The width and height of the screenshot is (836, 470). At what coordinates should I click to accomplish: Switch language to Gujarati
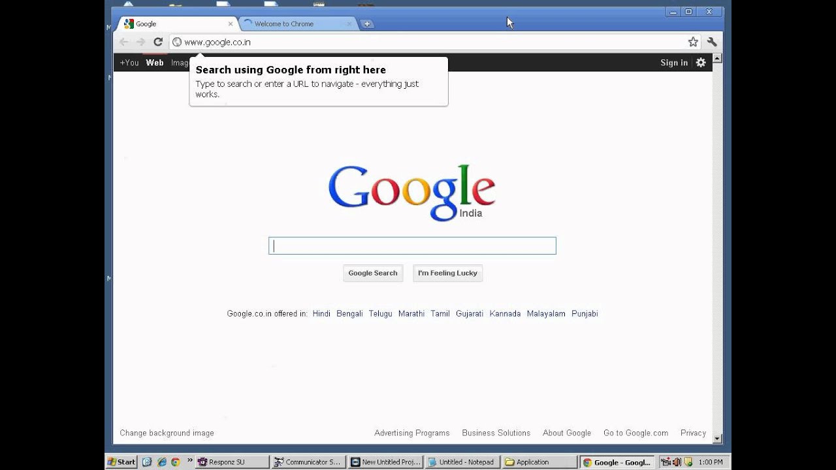[470, 314]
